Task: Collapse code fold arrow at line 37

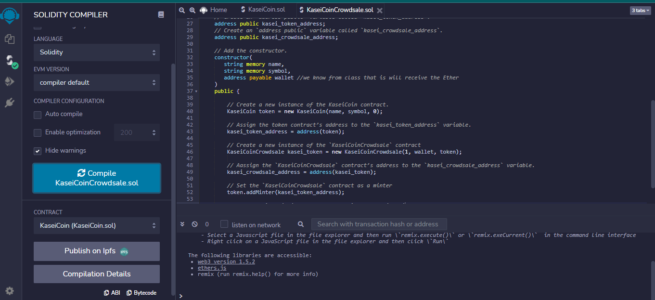Action: [x=196, y=91]
